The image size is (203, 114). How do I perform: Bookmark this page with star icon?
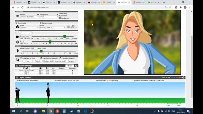170,8
